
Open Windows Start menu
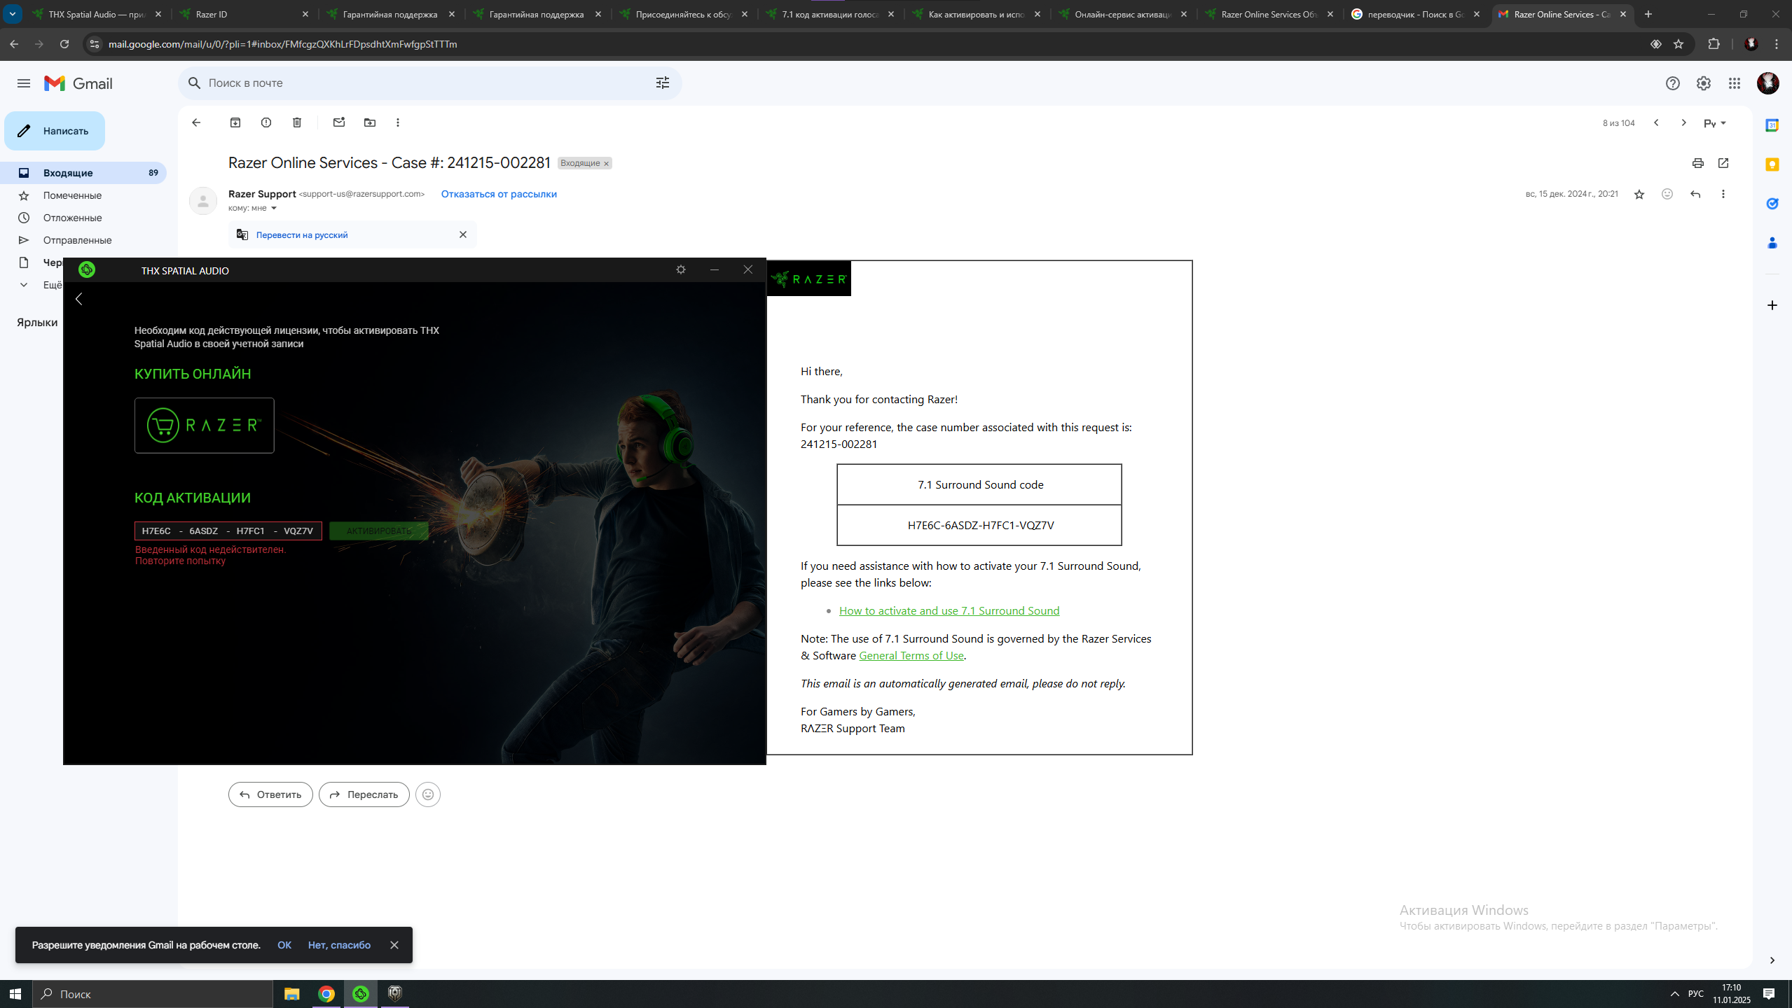coord(15,994)
